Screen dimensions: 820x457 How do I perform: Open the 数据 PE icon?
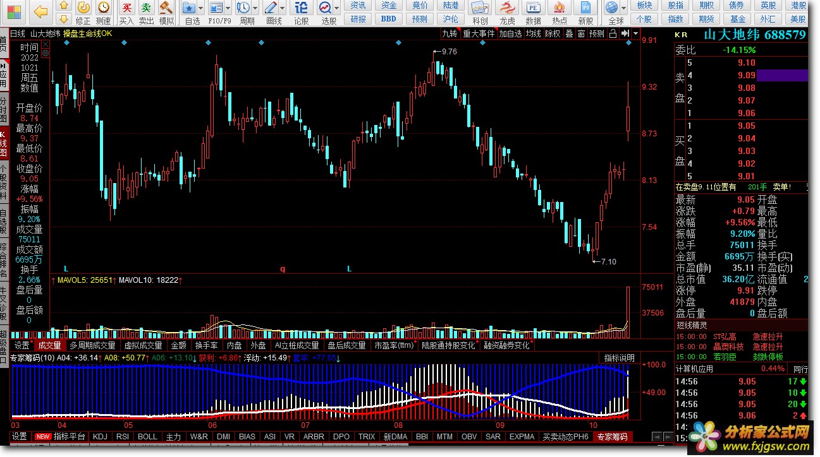(x=534, y=8)
